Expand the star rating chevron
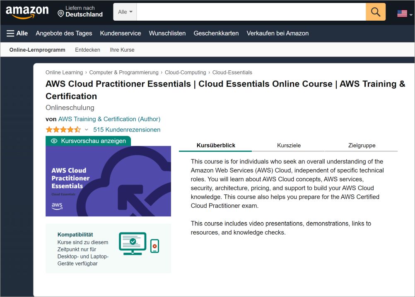This screenshot has height=297, width=415. [87, 130]
